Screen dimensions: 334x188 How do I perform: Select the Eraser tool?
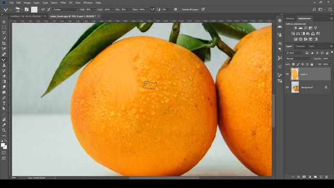(4, 76)
